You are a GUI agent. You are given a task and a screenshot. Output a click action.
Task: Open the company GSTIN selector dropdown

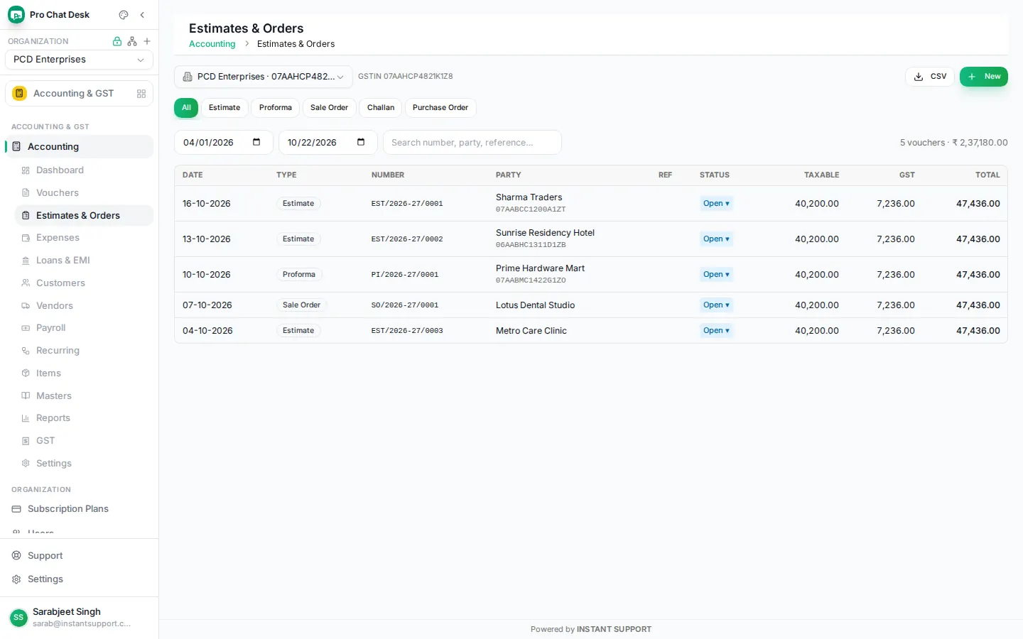[x=264, y=77]
